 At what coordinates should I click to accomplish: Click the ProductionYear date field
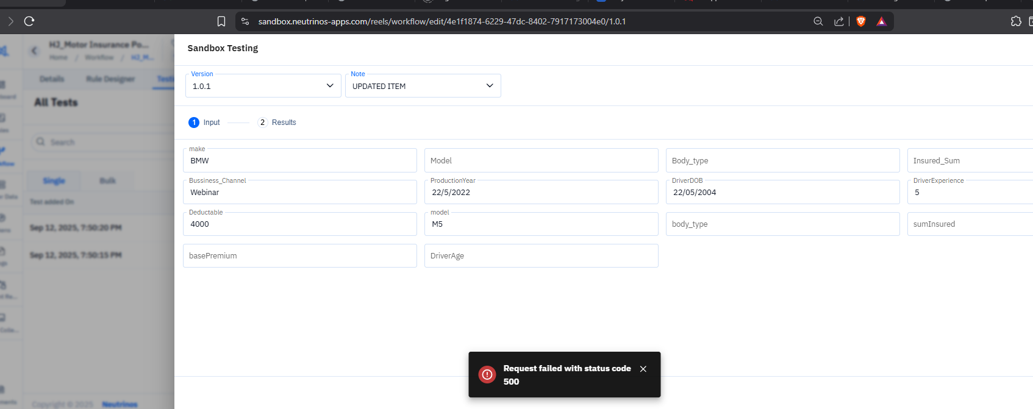pyautogui.click(x=541, y=193)
